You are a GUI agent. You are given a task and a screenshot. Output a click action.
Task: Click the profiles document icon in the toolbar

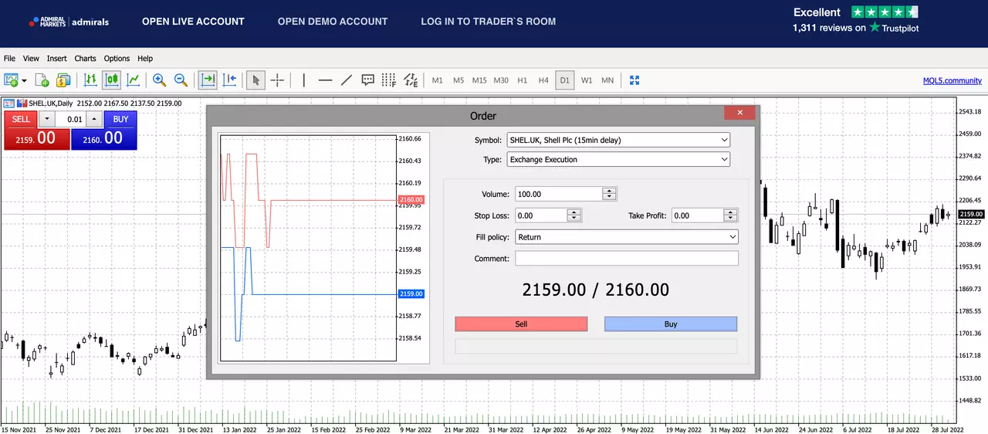42,80
